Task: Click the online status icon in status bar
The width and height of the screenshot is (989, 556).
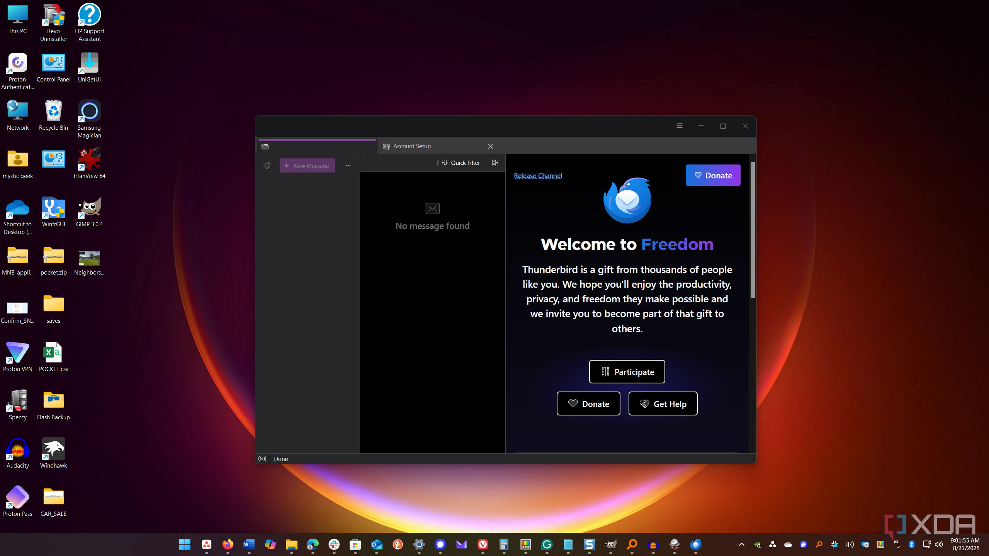Action: click(x=262, y=459)
